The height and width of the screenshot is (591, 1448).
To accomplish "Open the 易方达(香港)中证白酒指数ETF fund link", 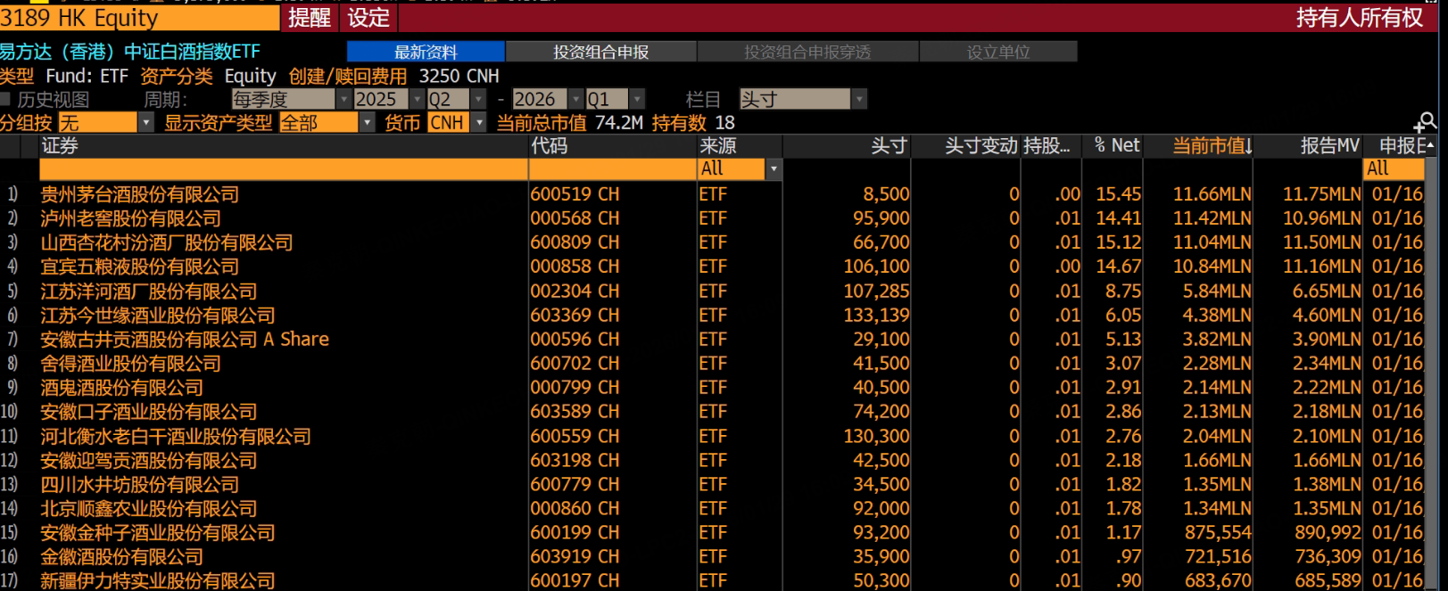I will (x=130, y=52).
